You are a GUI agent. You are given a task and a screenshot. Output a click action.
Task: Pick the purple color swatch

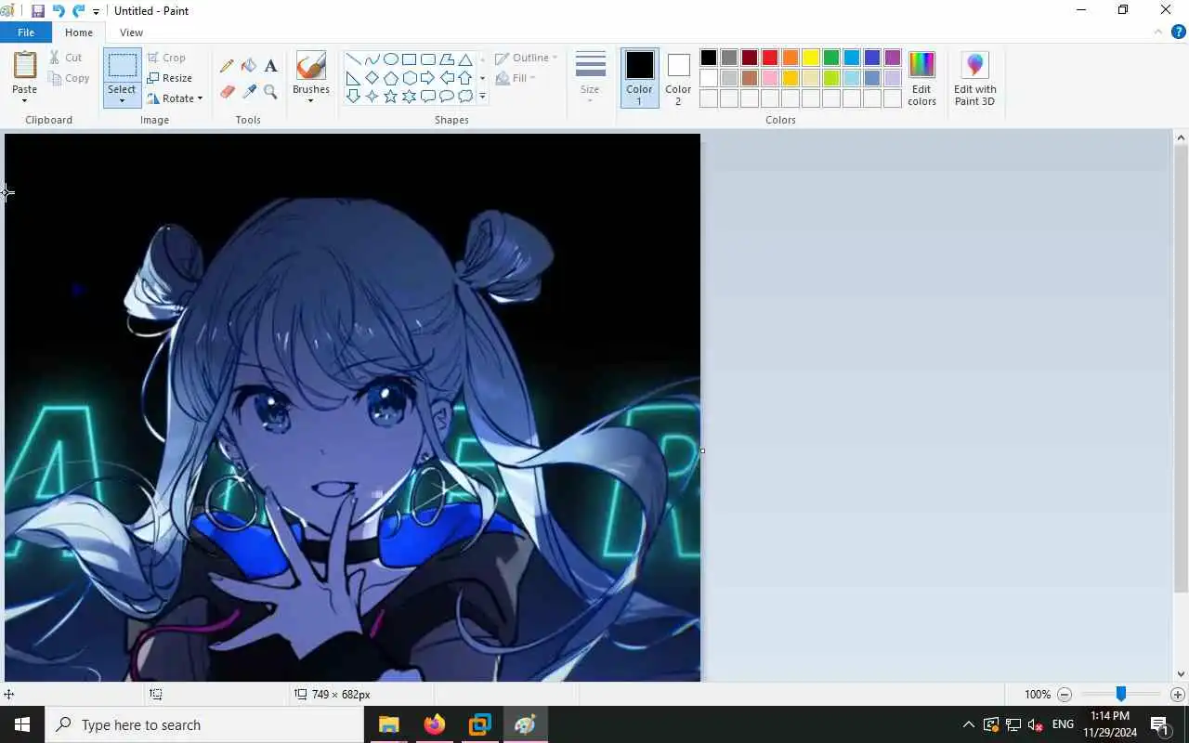(x=893, y=58)
